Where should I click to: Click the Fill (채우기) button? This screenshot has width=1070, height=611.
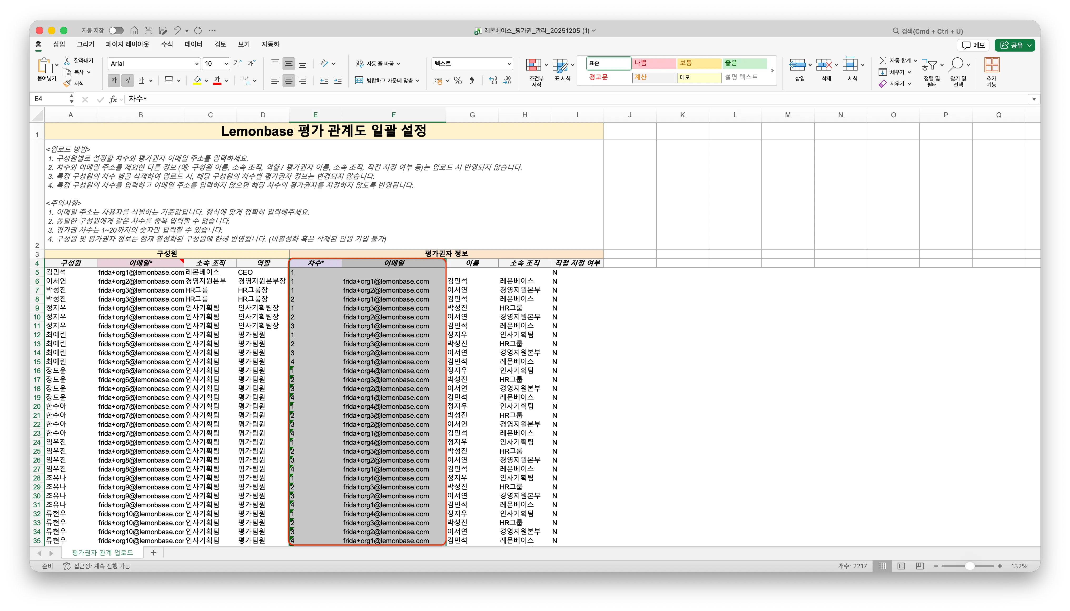pyautogui.click(x=894, y=72)
